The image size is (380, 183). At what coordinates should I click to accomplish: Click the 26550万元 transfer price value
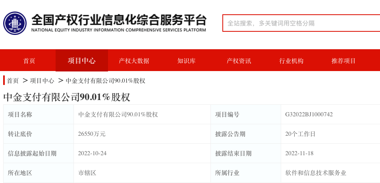point(92,134)
